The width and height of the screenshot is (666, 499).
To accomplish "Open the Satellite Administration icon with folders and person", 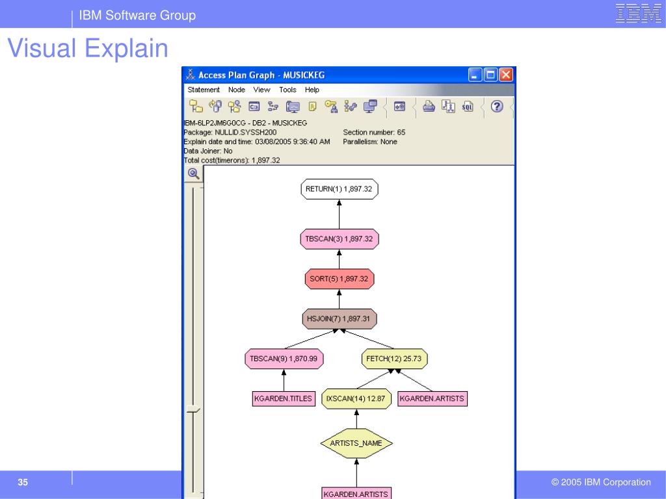I will pyautogui.click(x=234, y=106).
